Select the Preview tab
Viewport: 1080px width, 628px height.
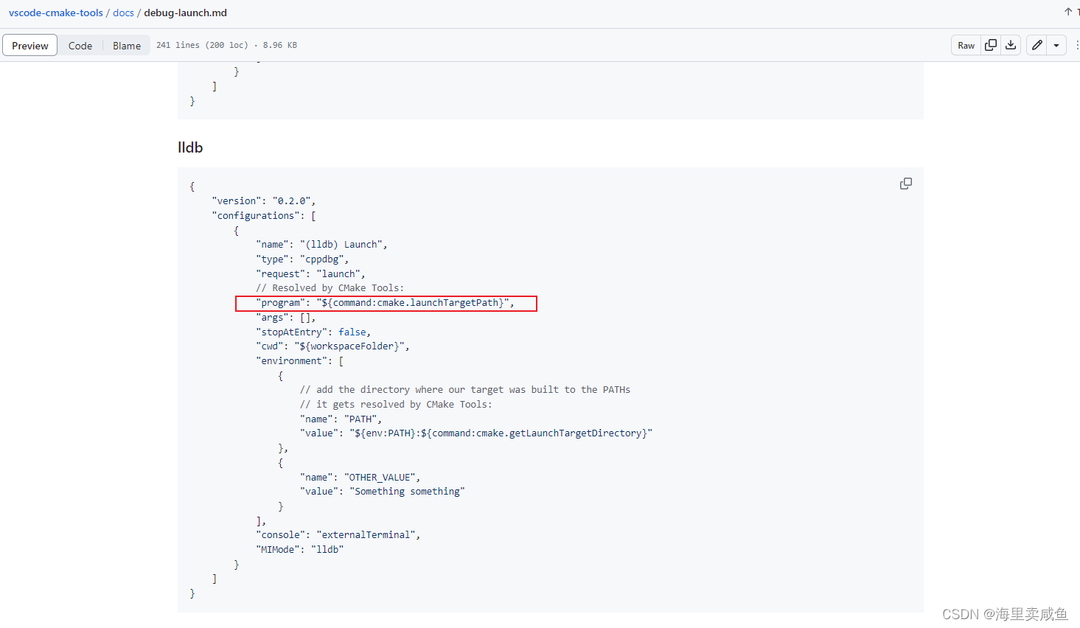click(29, 45)
